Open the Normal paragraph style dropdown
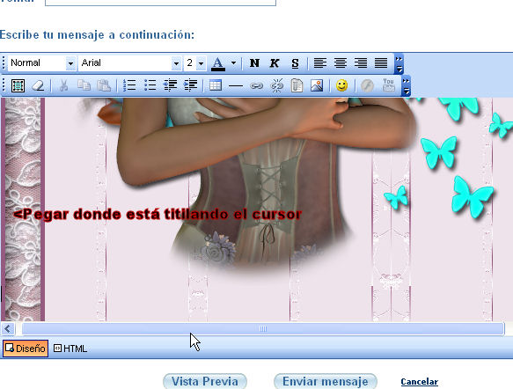The image size is (513, 389). point(42,62)
